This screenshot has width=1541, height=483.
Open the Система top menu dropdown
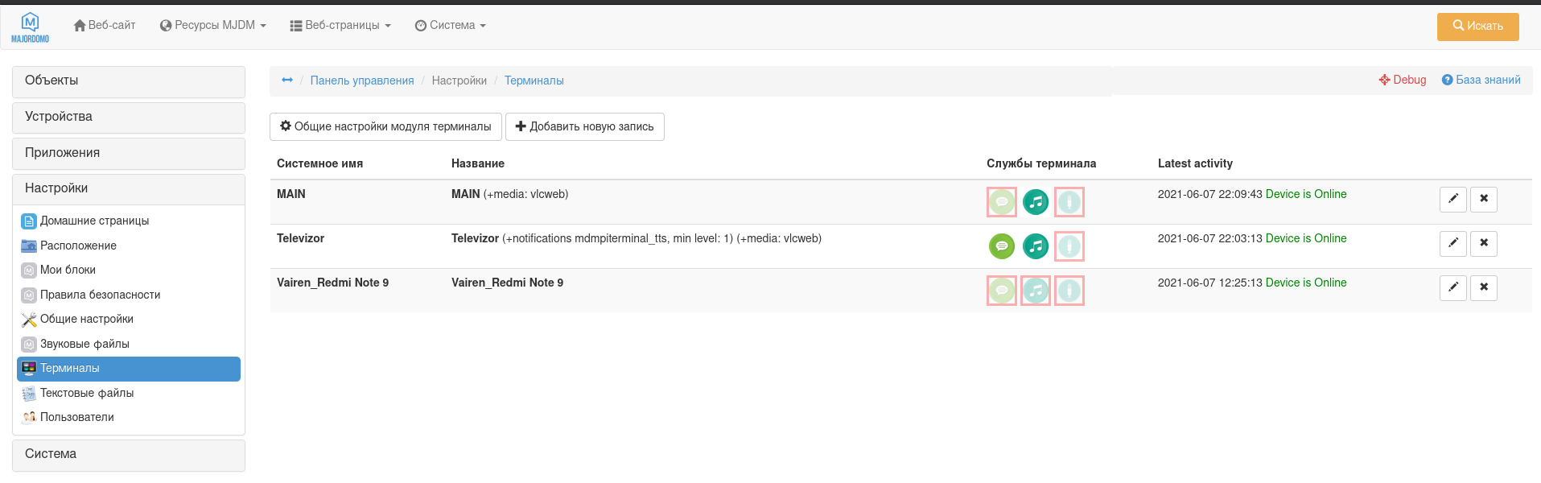click(451, 26)
